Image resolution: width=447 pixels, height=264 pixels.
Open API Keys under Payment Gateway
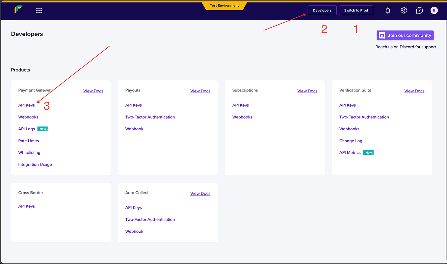click(x=26, y=105)
